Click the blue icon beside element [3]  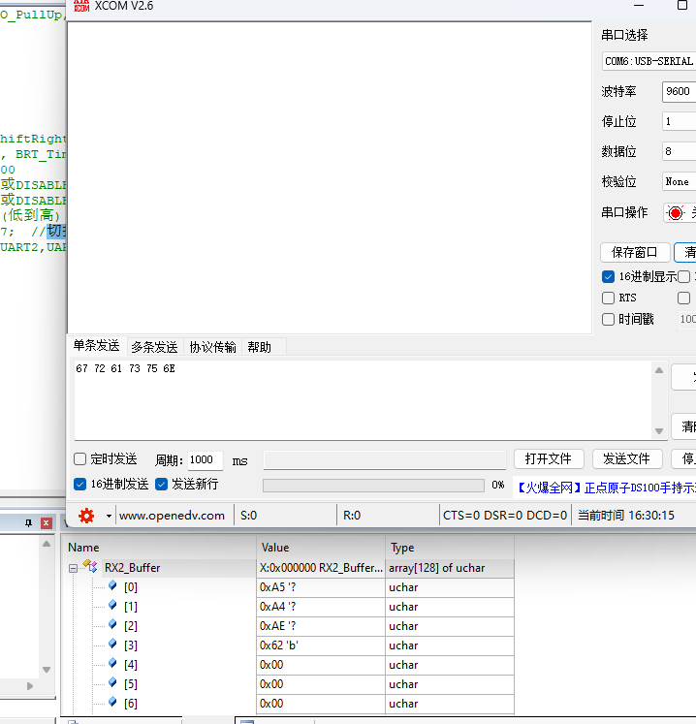[112, 645]
